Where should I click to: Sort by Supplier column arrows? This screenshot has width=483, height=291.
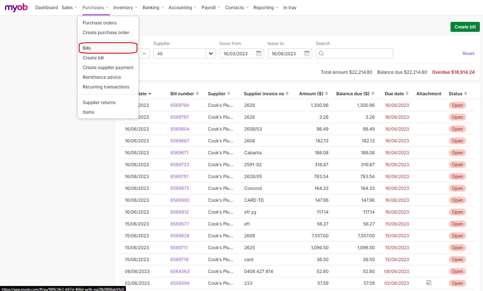pyautogui.click(x=229, y=94)
